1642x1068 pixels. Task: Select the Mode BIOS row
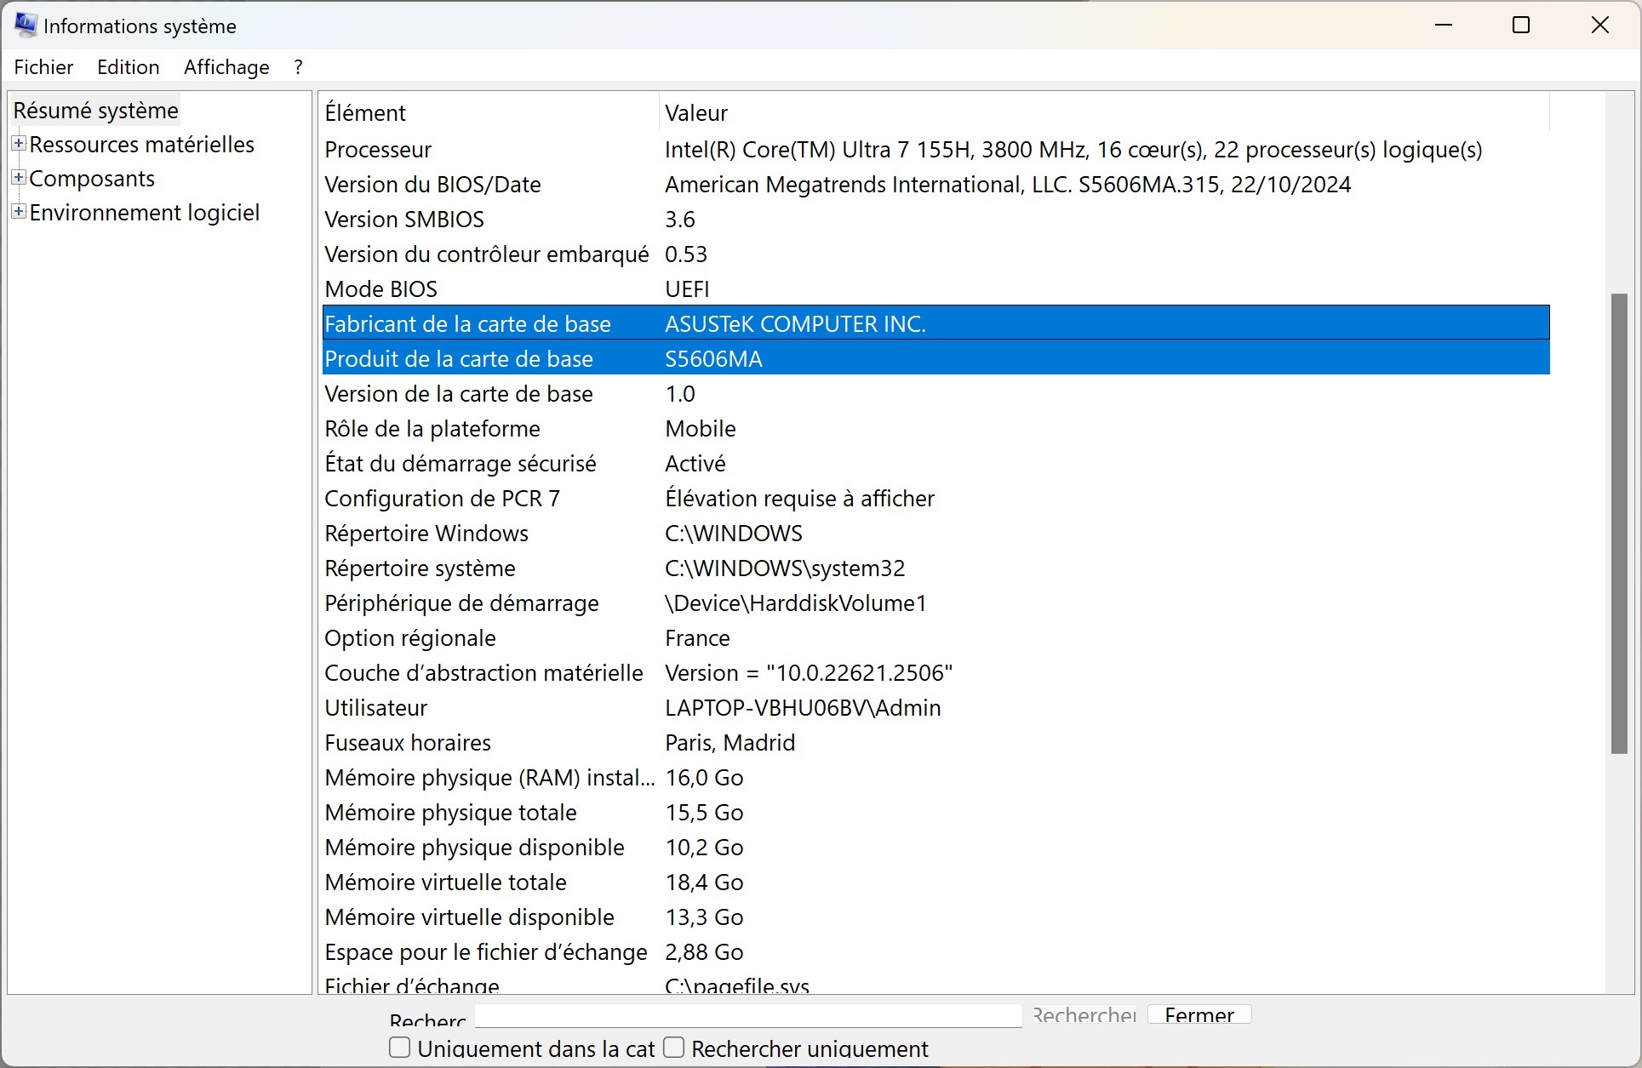380,289
